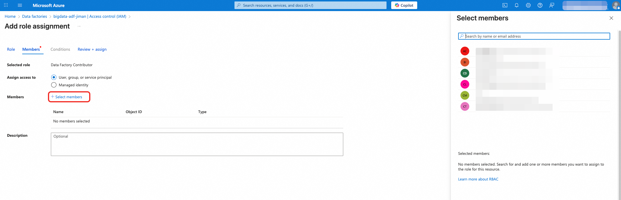Screen dimensions: 621x200
Task: Open the notifications bell
Action: 517,5
